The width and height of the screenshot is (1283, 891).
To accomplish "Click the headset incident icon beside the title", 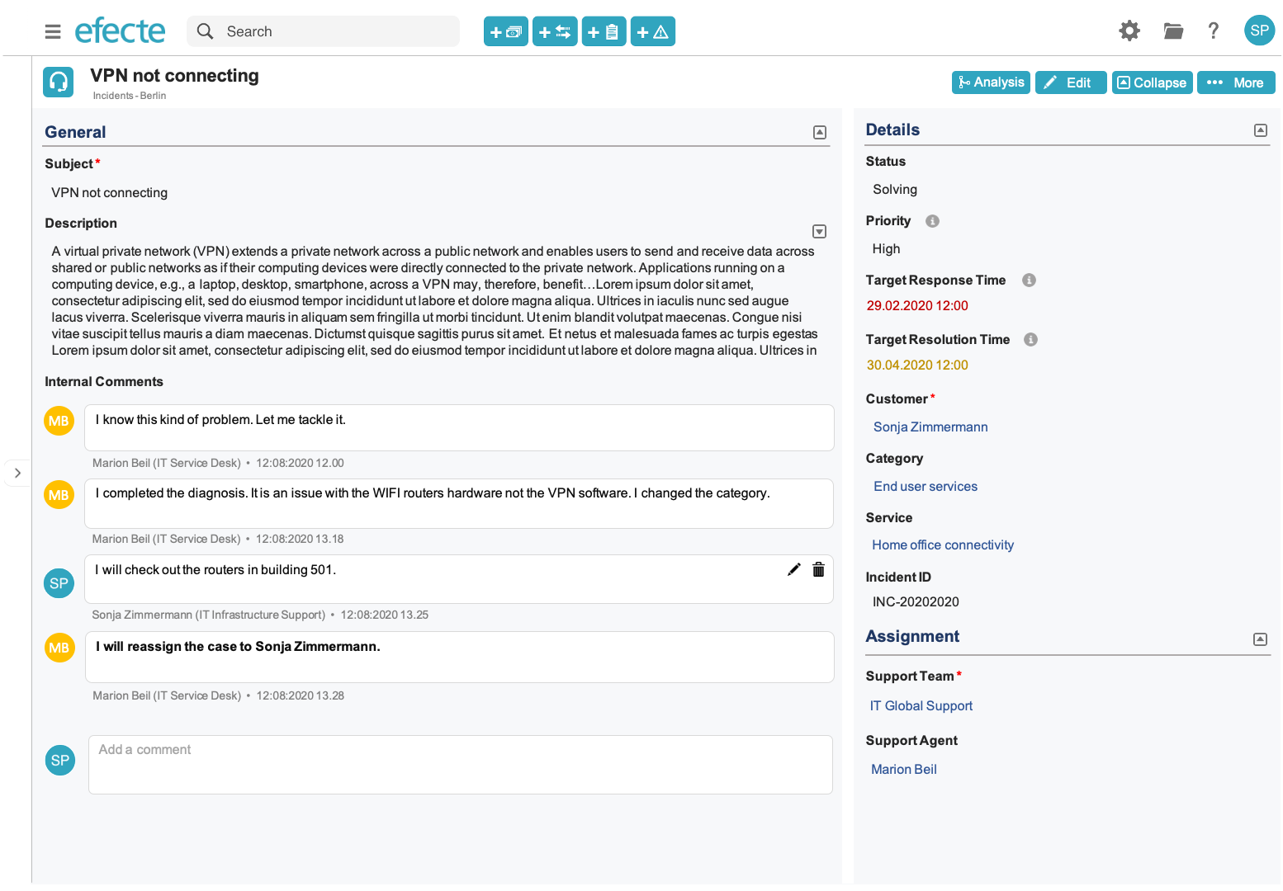I will [58, 82].
